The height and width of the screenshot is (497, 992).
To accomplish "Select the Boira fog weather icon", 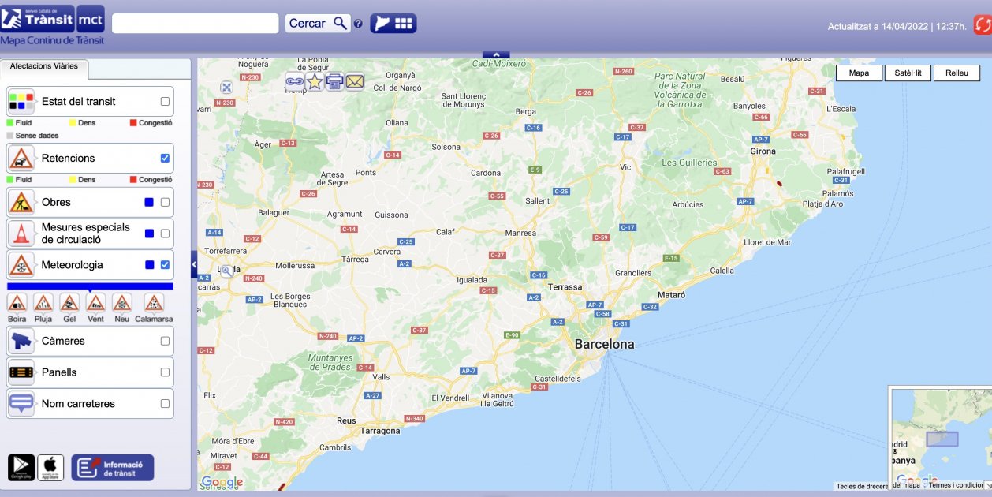I will pyautogui.click(x=17, y=303).
